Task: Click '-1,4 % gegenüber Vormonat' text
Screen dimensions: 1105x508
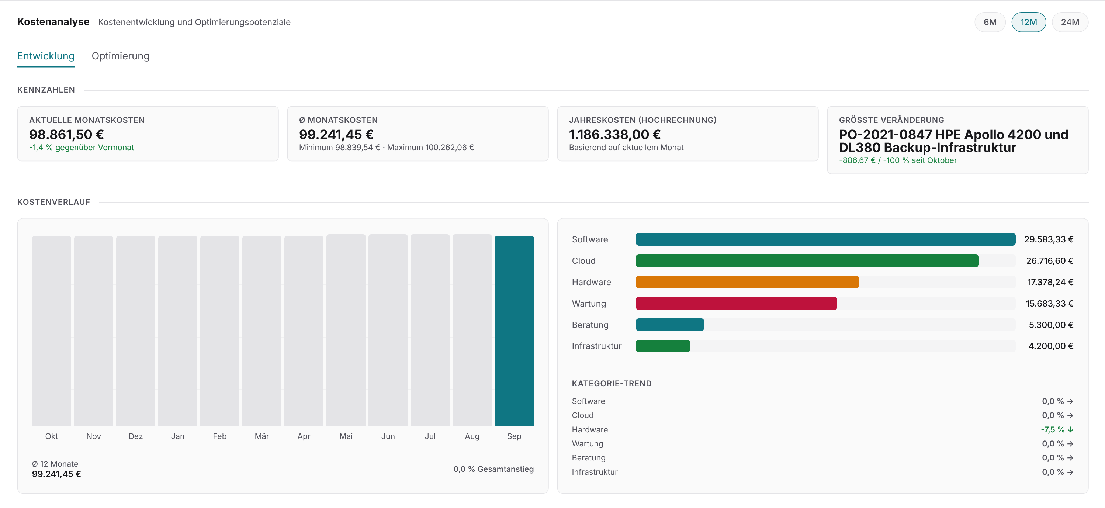Action: (x=82, y=147)
